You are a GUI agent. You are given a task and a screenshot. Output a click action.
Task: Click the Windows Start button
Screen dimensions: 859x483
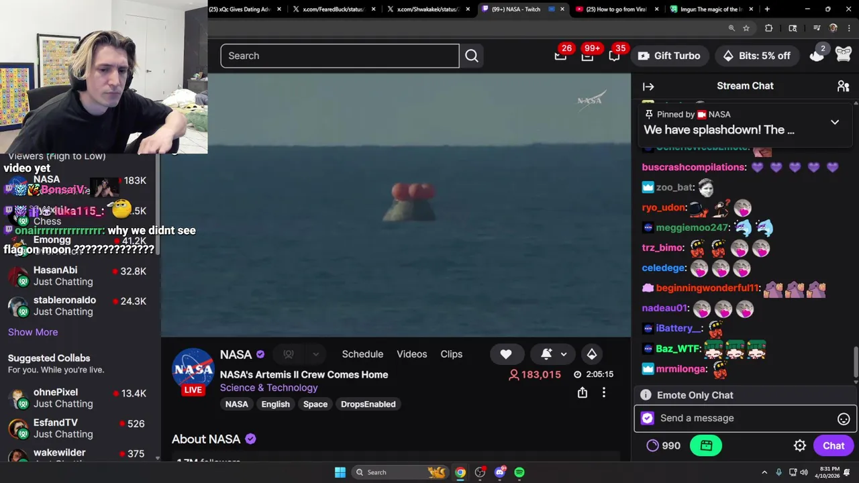pyautogui.click(x=340, y=472)
